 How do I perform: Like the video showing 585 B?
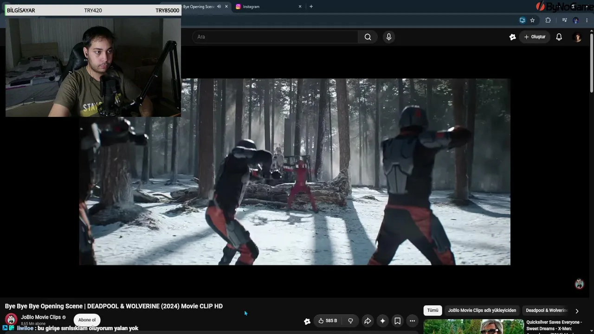(x=328, y=321)
